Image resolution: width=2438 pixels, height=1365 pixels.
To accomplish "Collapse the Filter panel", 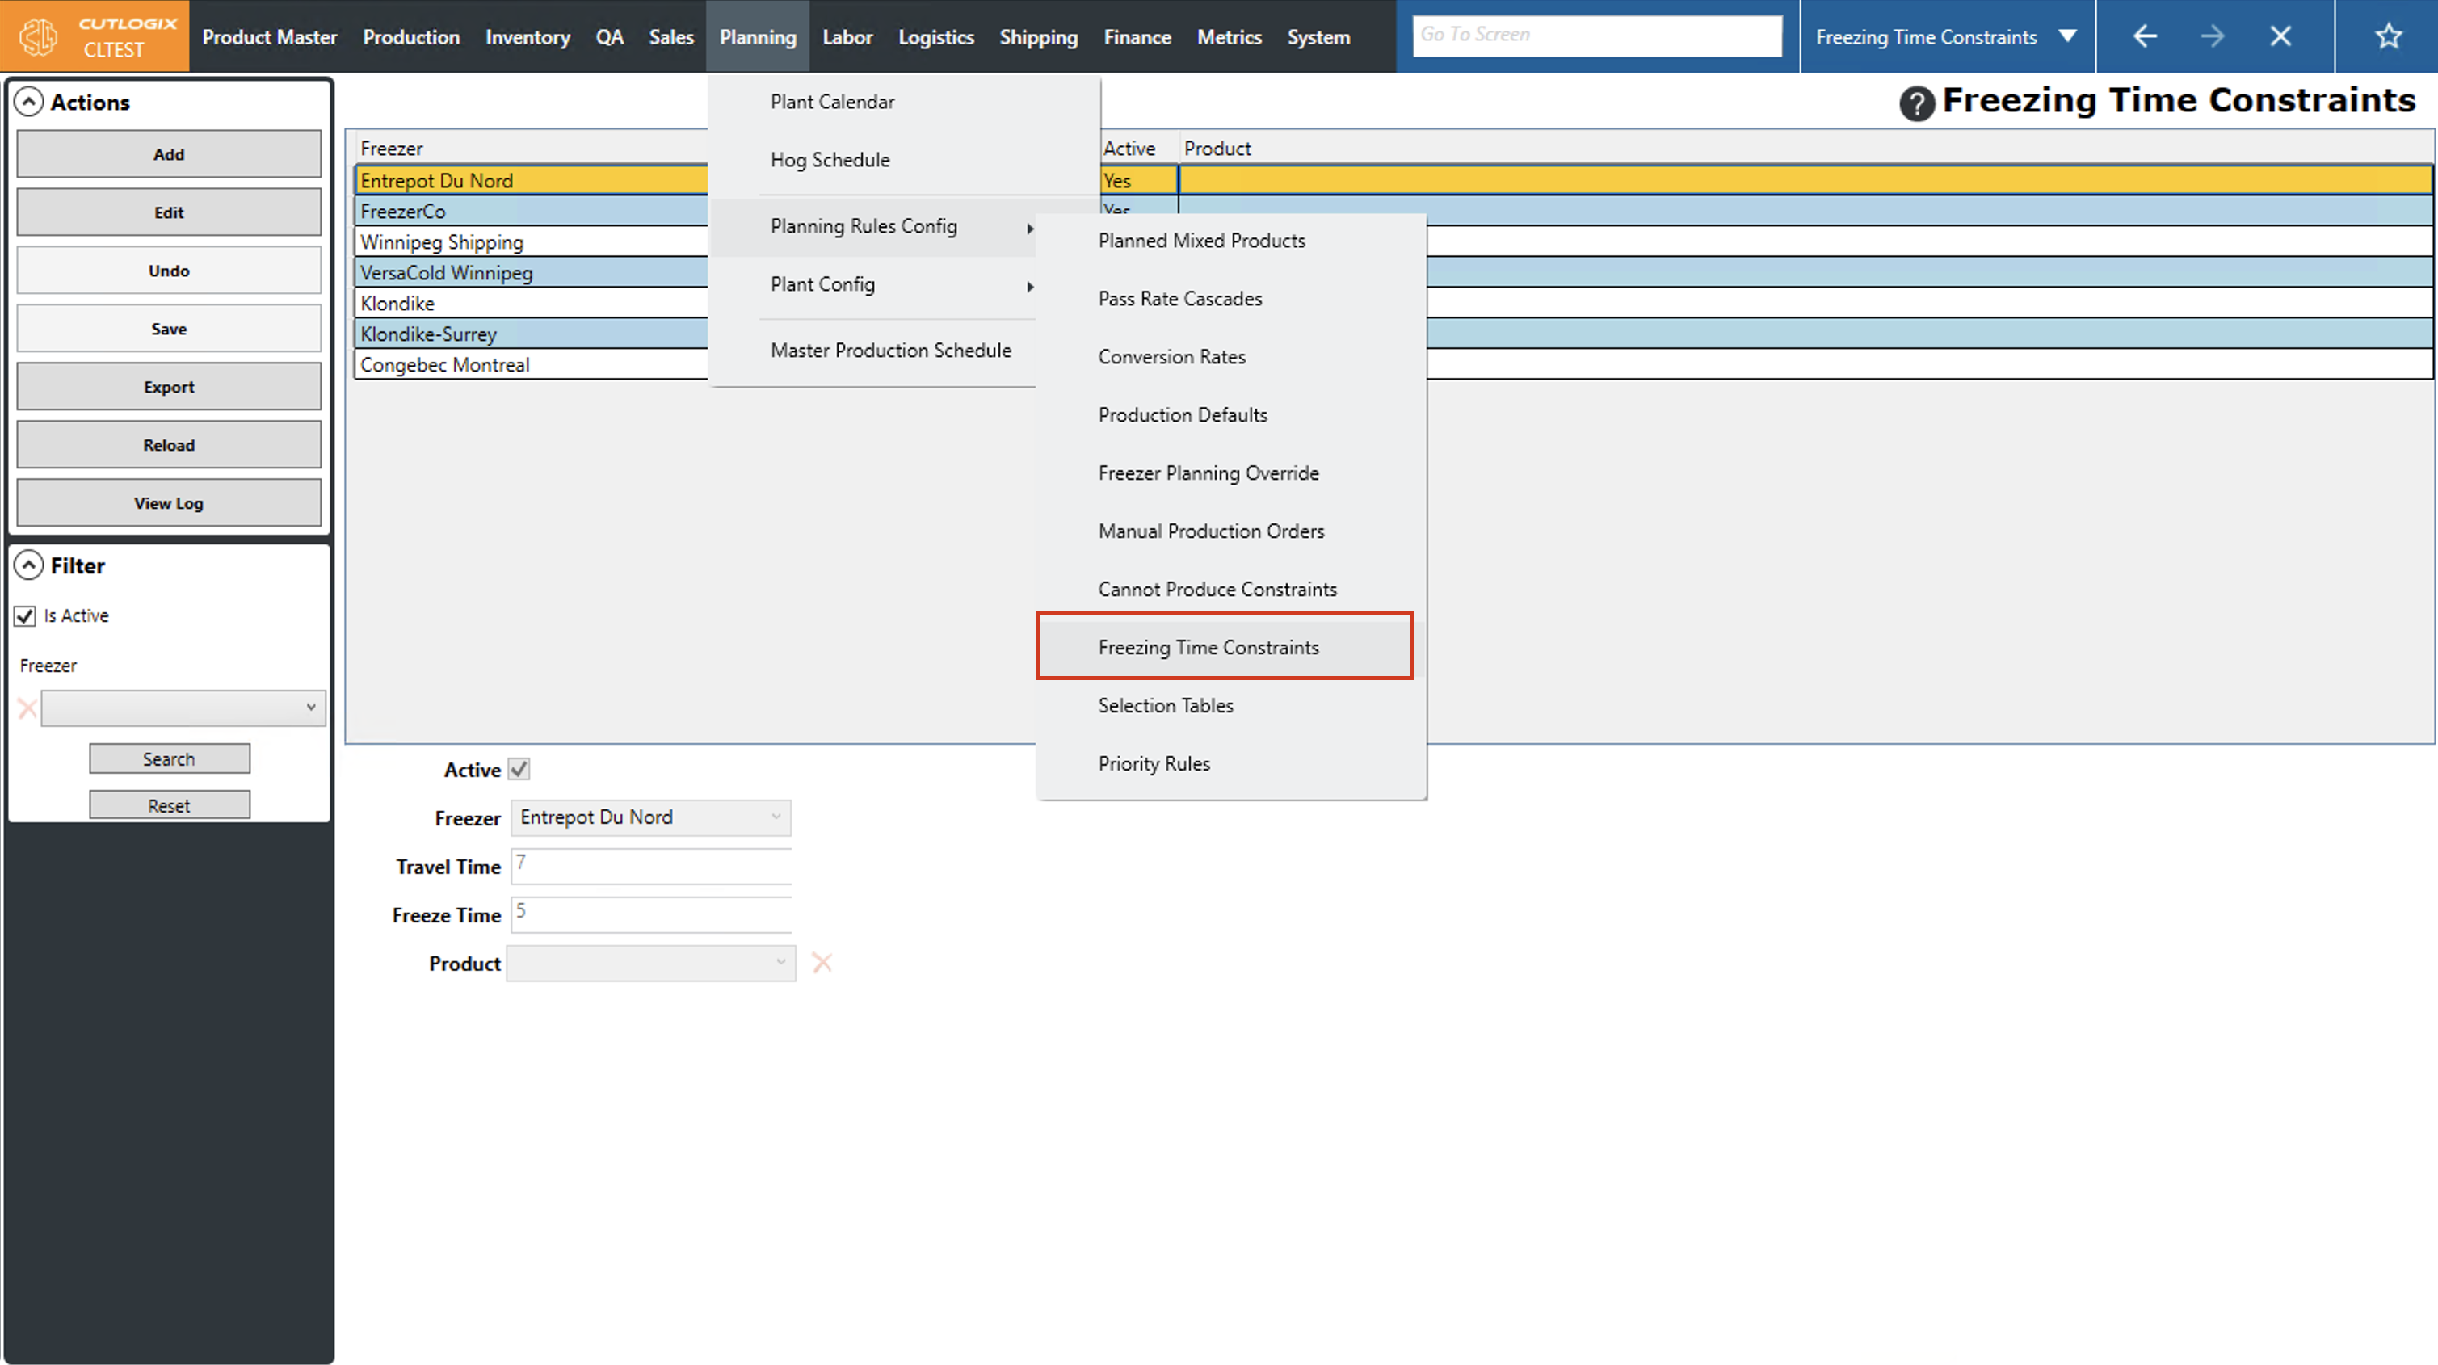I will click(29, 565).
